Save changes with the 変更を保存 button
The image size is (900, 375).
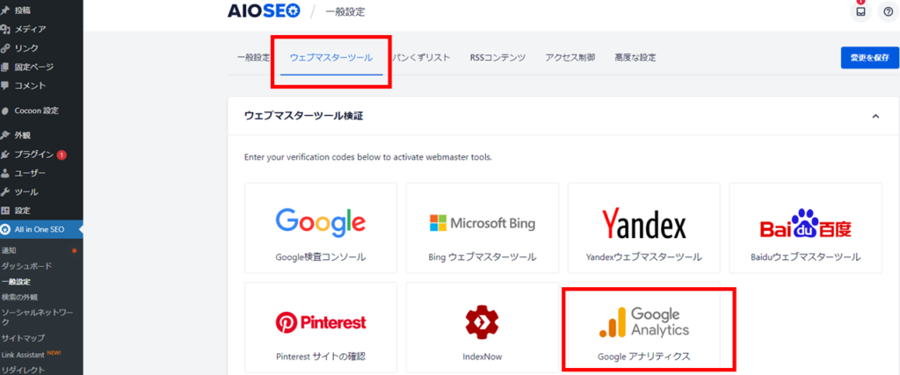click(869, 57)
